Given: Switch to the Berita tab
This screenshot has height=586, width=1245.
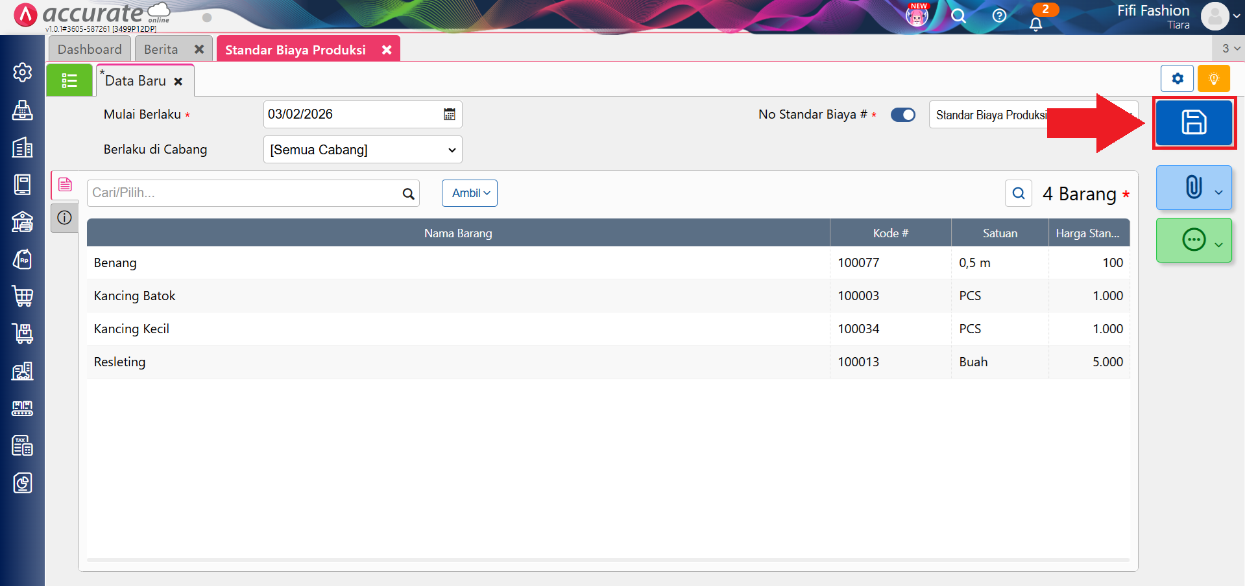Looking at the screenshot, I should coord(161,49).
